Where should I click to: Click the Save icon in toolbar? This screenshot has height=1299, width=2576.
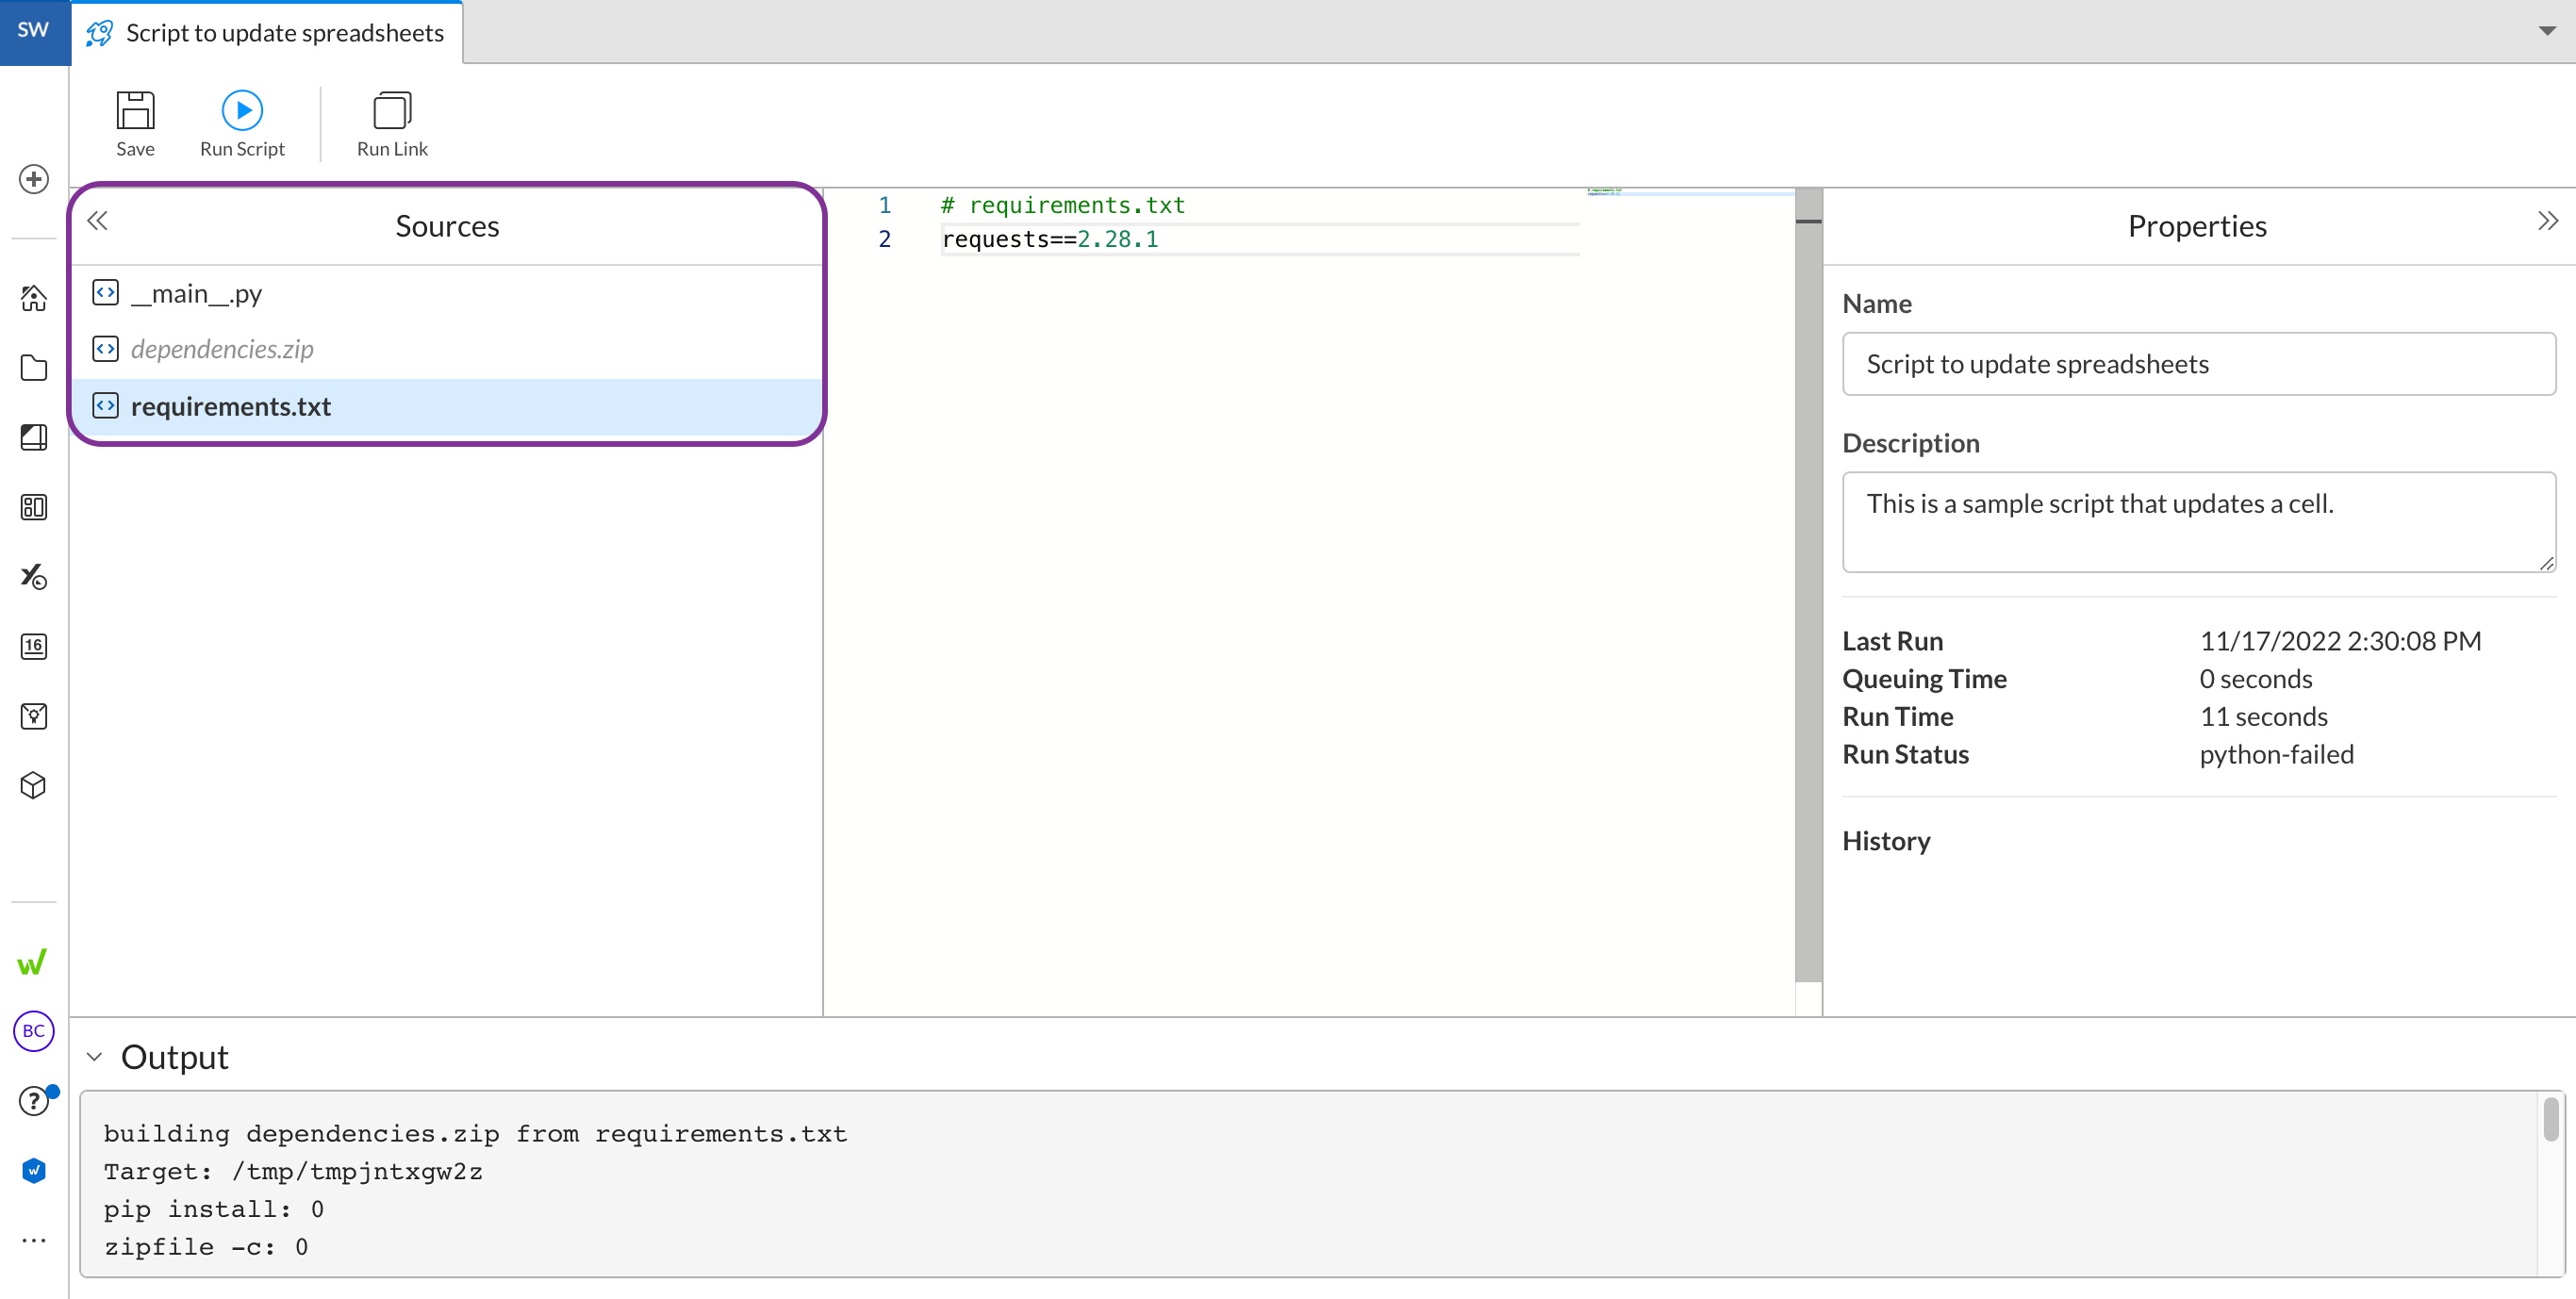135,112
